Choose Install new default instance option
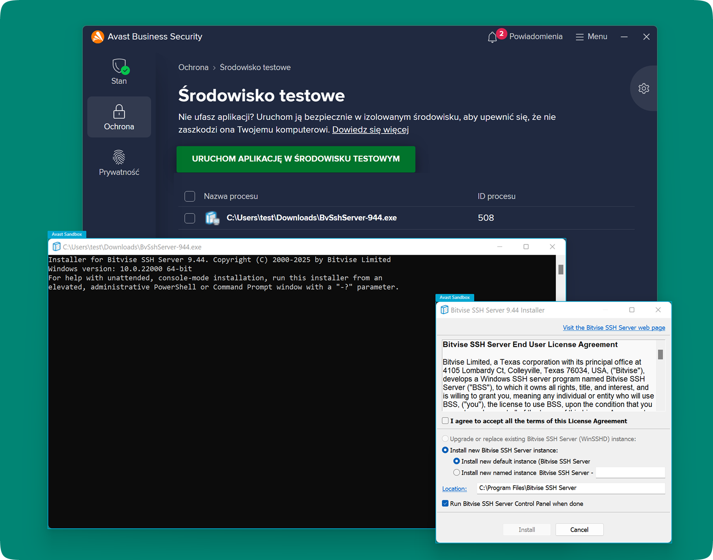The width and height of the screenshot is (713, 560). point(456,461)
